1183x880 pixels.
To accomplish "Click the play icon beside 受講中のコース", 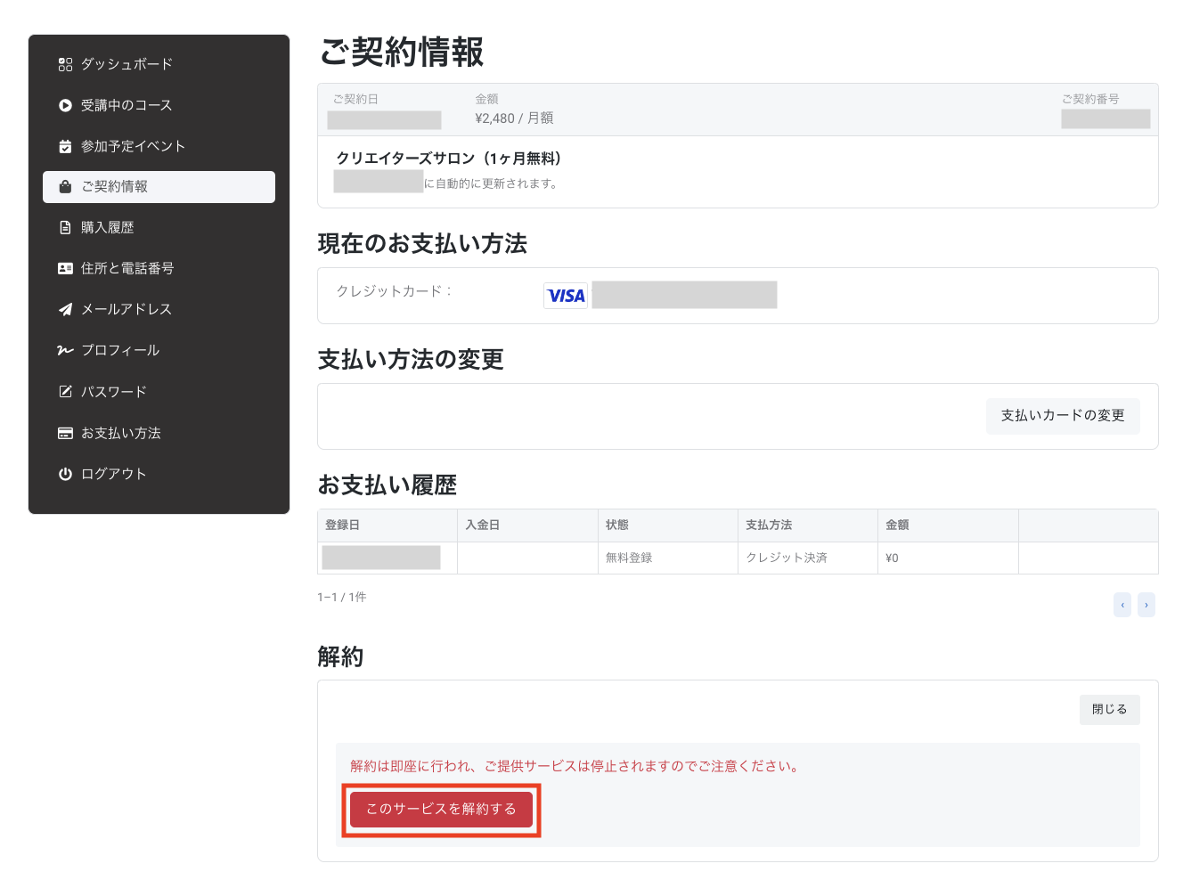I will 65,105.
